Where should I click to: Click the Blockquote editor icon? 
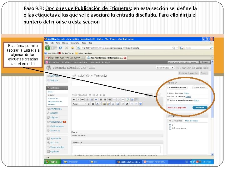tap(96, 100)
